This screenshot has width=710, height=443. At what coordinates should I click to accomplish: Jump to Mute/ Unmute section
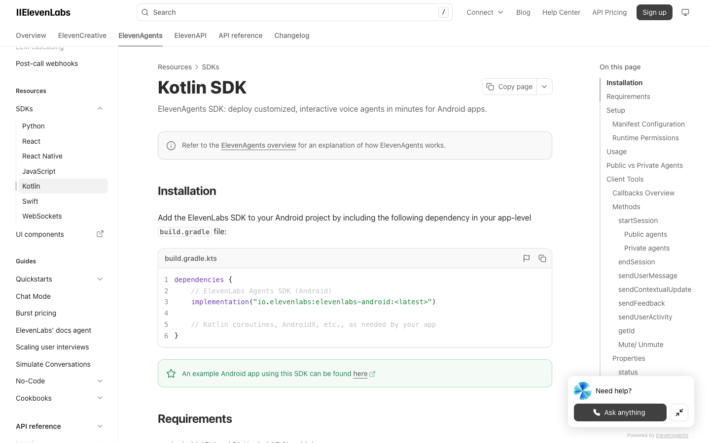[641, 345]
